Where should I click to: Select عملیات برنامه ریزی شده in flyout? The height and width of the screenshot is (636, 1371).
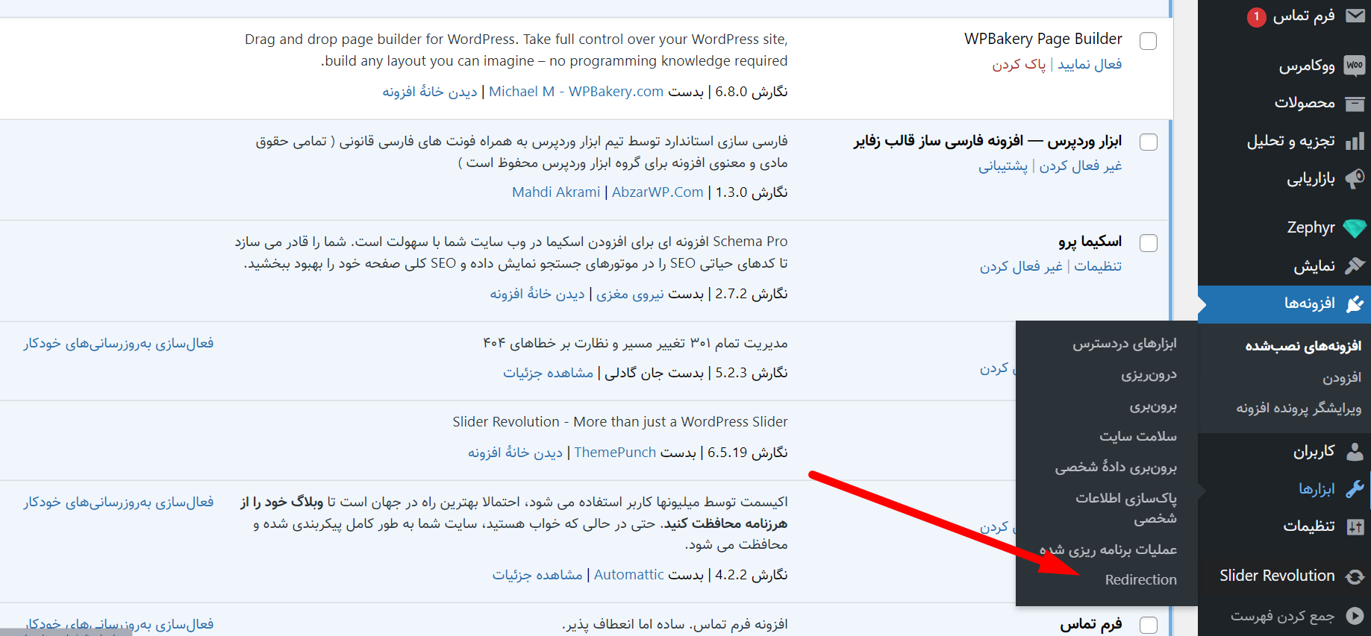[x=1108, y=550]
